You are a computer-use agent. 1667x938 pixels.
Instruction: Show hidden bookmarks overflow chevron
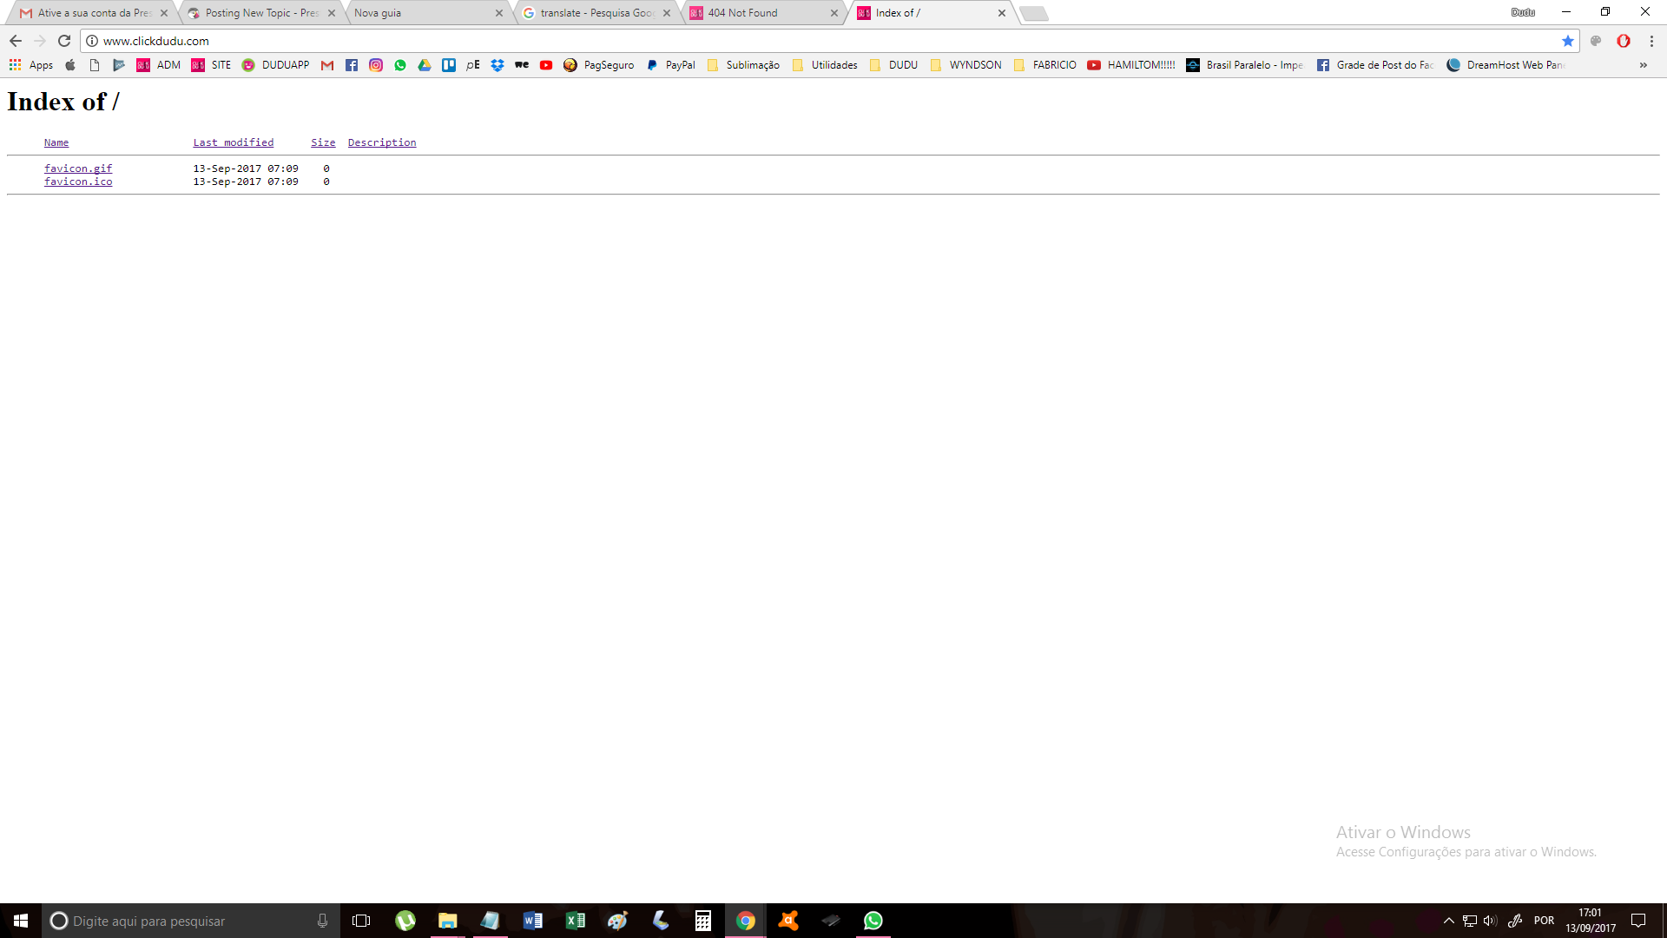(1643, 65)
